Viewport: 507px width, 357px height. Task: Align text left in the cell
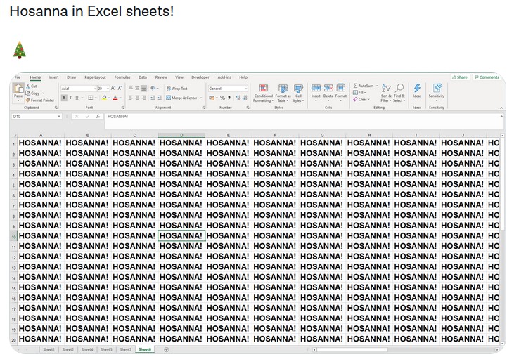131,98
